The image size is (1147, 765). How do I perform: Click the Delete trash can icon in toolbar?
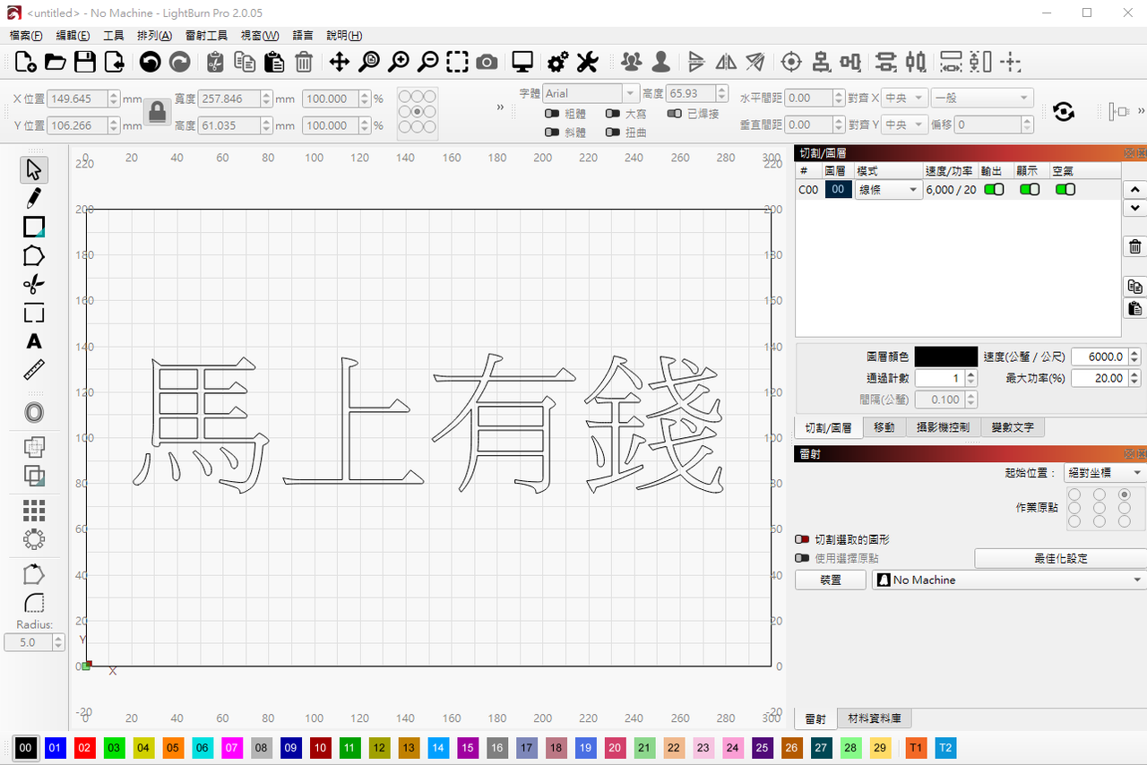304,62
